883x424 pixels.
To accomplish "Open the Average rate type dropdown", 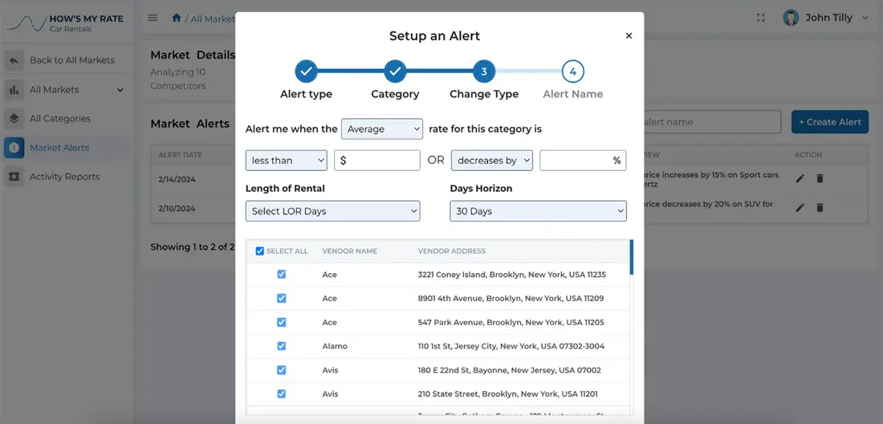I will (381, 129).
